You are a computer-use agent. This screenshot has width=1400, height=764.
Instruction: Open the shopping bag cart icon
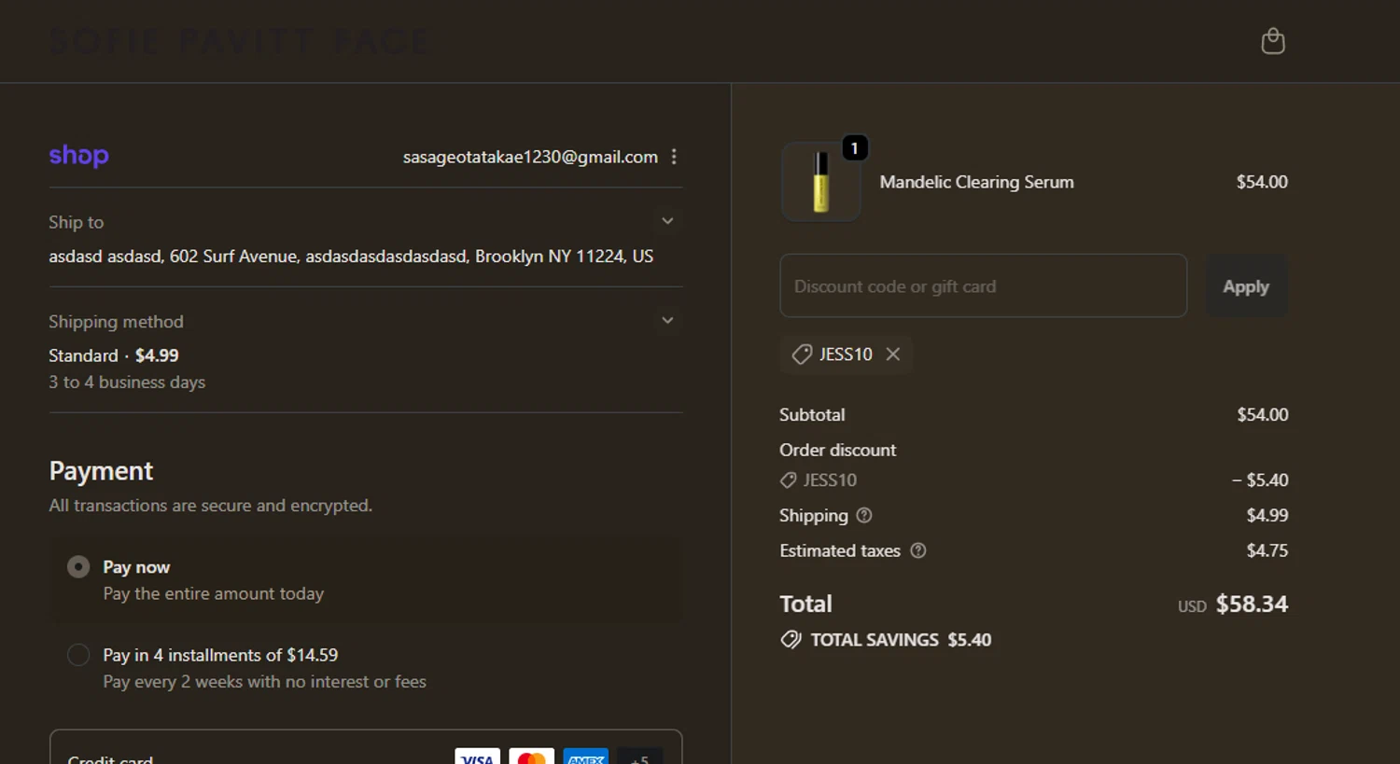pyautogui.click(x=1273, y=41)
